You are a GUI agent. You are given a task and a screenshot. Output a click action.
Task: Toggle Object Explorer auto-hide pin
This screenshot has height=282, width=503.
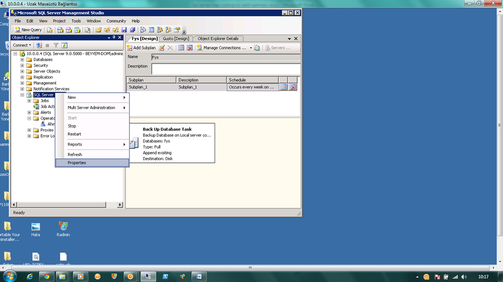(114, 38)
